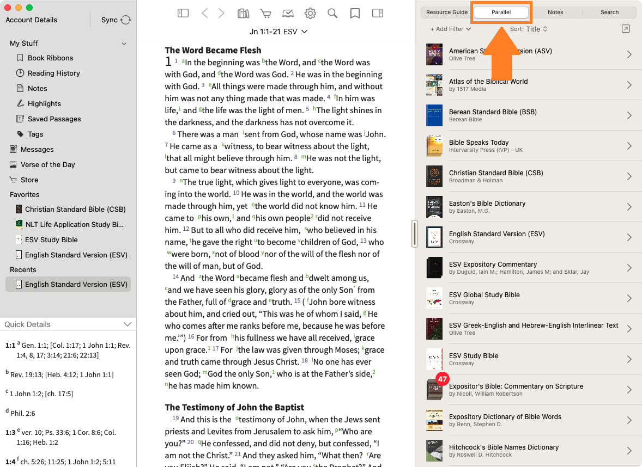This screenshot has height=467, width=642.
Task: Open the Library books icon
Action: click(x=243, y=13)
